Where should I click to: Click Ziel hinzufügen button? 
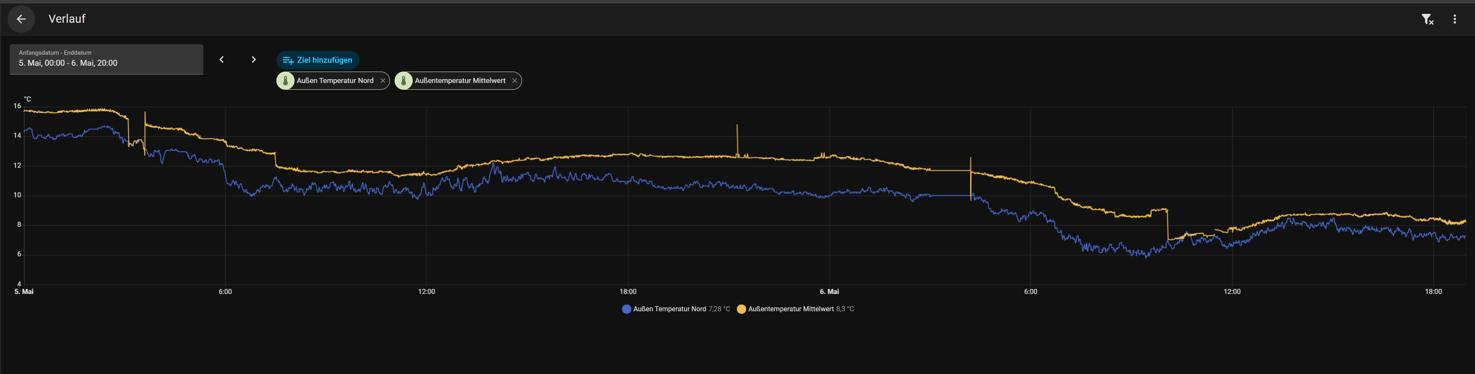pyautogui.click(x=318, y=60)
